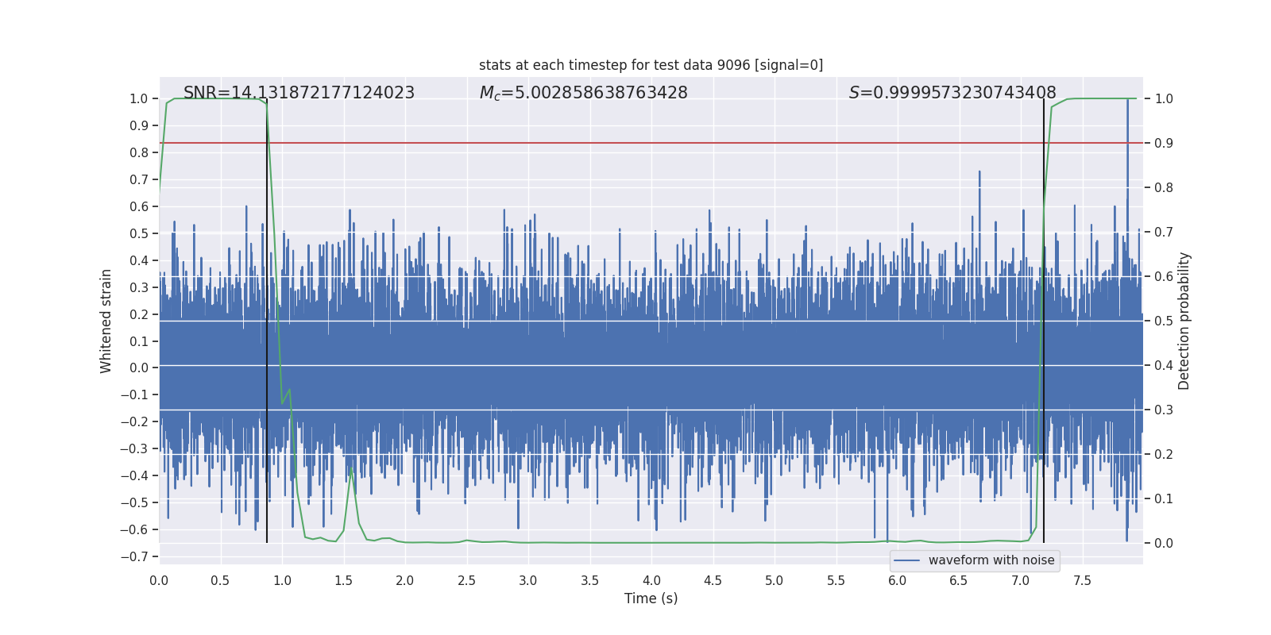The width and height of the screenshot is (1271, 635).
Task: Click the S=0.9999 score annotation
Action: pos(952,93)
